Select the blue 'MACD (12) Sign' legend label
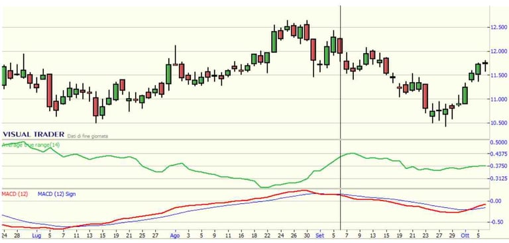Viewport: 509px width, 243px height. point(56,194)
